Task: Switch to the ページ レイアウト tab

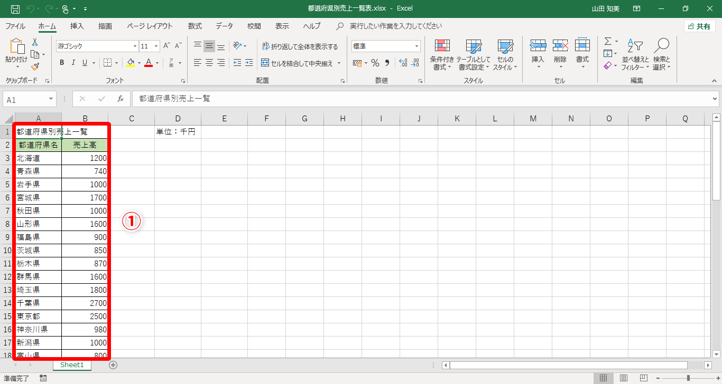Action: (150, 26)
